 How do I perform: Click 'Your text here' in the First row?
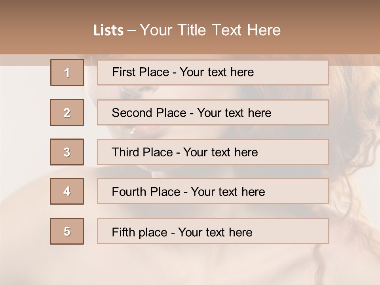click(x=217, y=72)
